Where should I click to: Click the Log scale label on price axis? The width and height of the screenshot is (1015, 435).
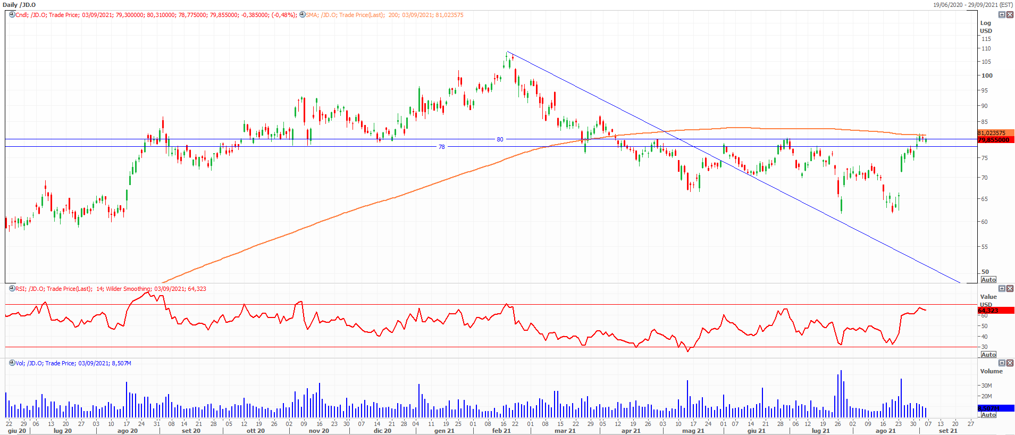[985, 23]
